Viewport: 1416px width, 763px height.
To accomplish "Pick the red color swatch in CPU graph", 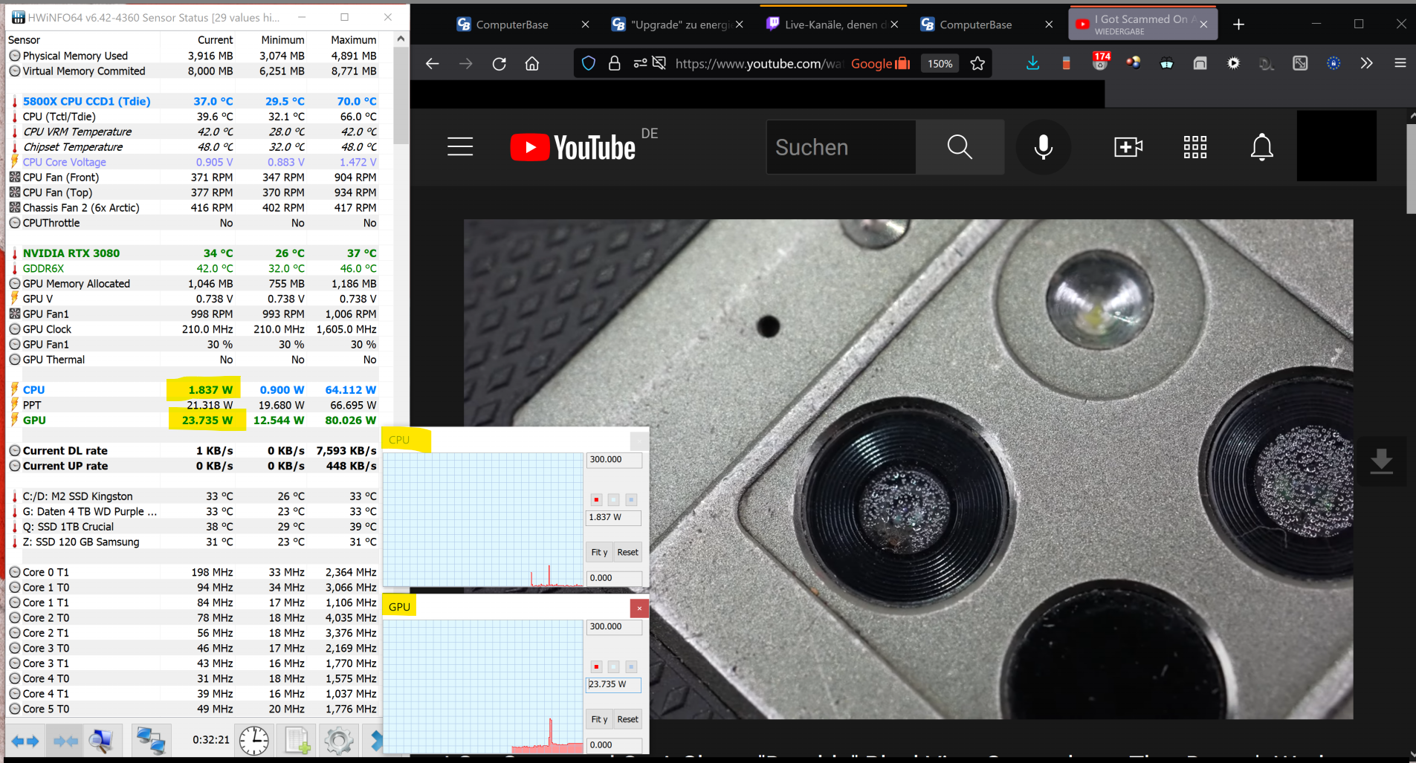I will pyautogui.click(x=596, y=500).
